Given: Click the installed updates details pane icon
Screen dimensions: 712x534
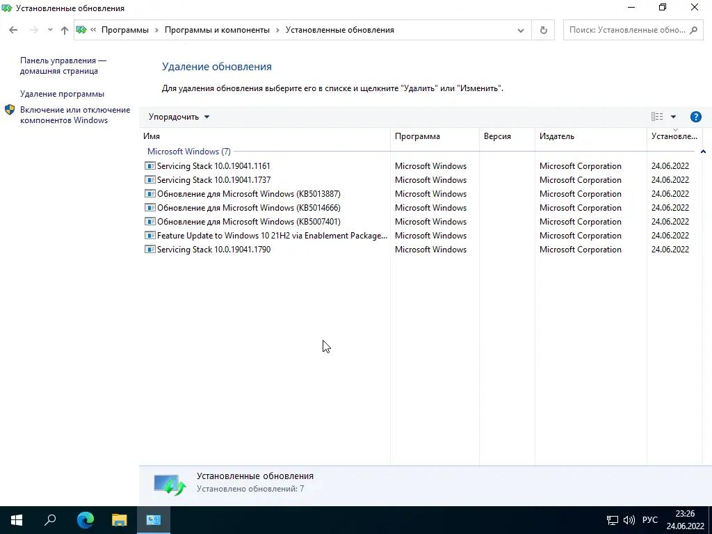Looking at the screenshot, I should [170, 484].
